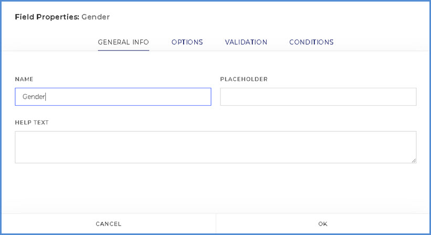Confirm with the OK button
Image resolution: width=431 pixels, height=235 pixels.
[323, 224]
